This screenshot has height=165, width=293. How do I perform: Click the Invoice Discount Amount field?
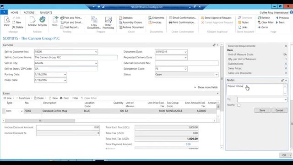tap(68, 127)
